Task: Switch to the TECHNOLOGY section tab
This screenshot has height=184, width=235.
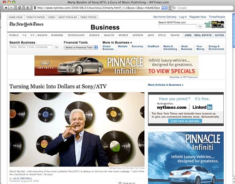Action: (76, 35)
